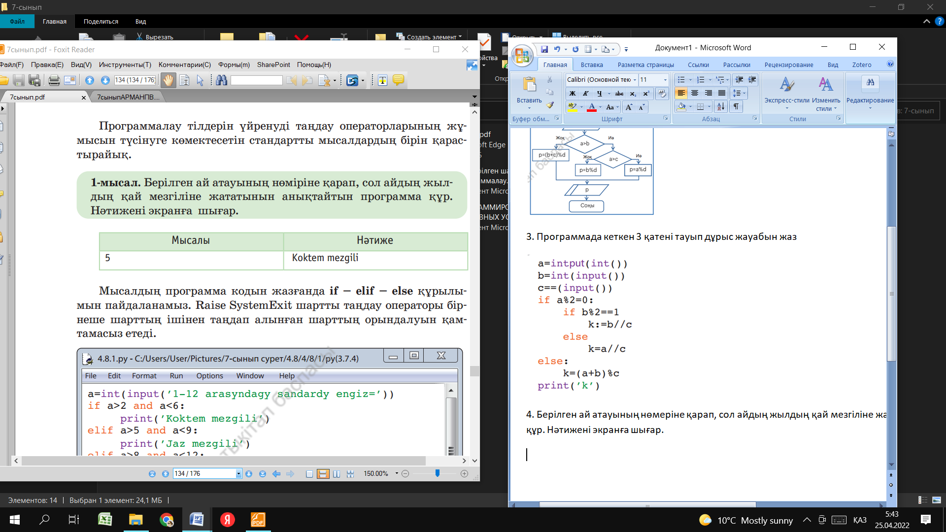The height and width of the screenshot is (532, 946).
Task: Click the Foxit search text field
Action: point(256,80)
